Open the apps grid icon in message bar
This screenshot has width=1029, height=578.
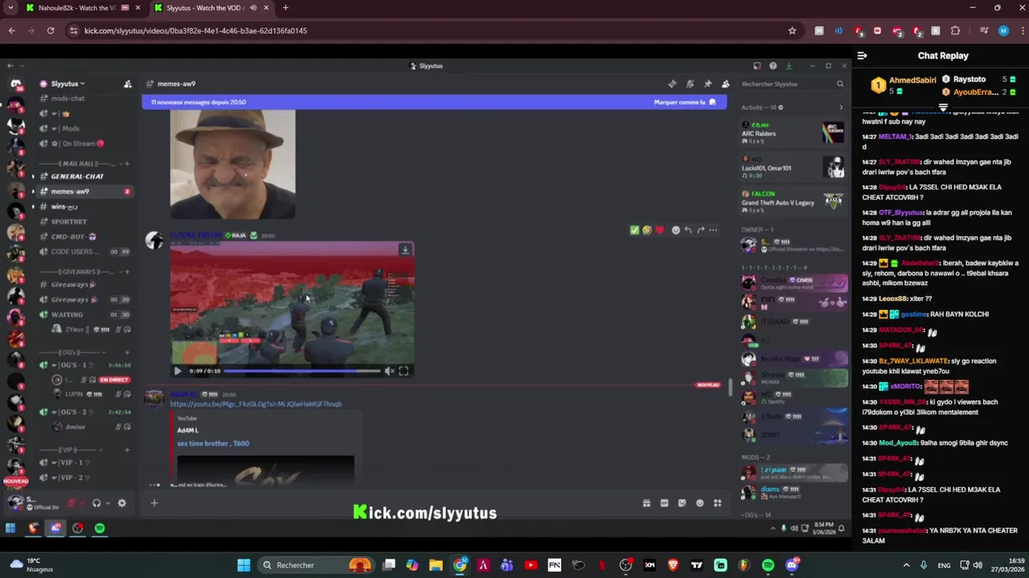[x=717, y=503]
